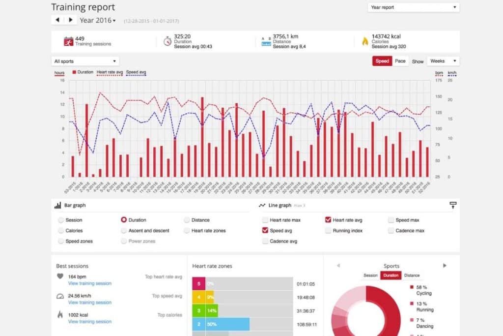The width and height of the screenshot is (503, 336).
Task: Select the Calories bar graph option
Action: [x=61, y=230]
